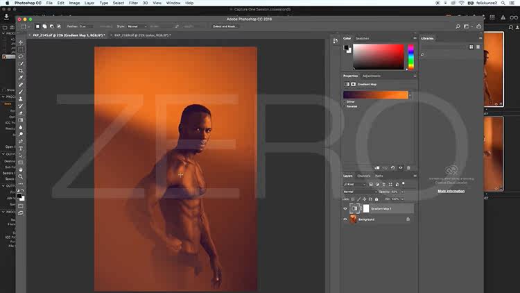Open the Style dropdown in options bar
Image resolution: width=520 pixels, height=293 pixels.
click(x=137, y=26)
